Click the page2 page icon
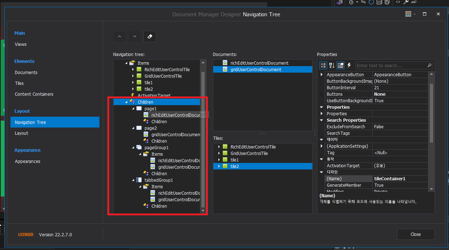Image resolution: width=449 pixels, height=250 pixels. point(139,128)
